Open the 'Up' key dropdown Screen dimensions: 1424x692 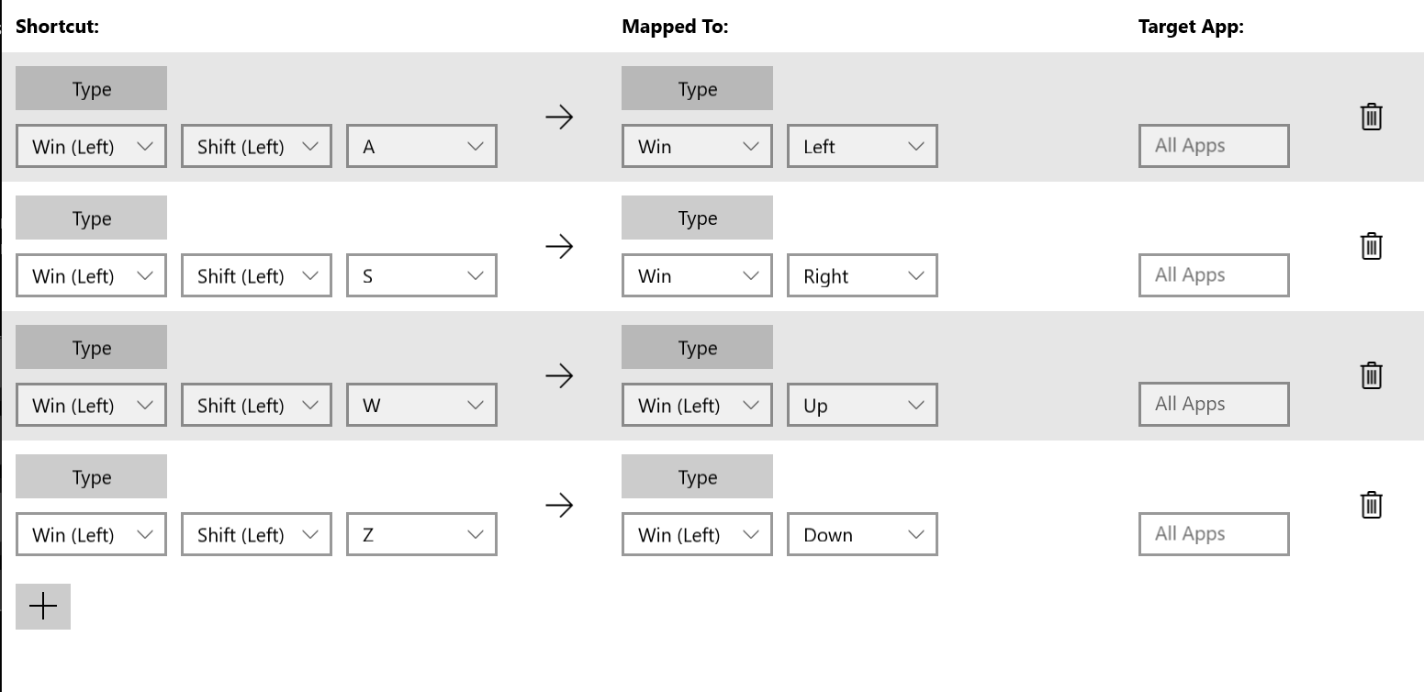(x=861, y=405)
